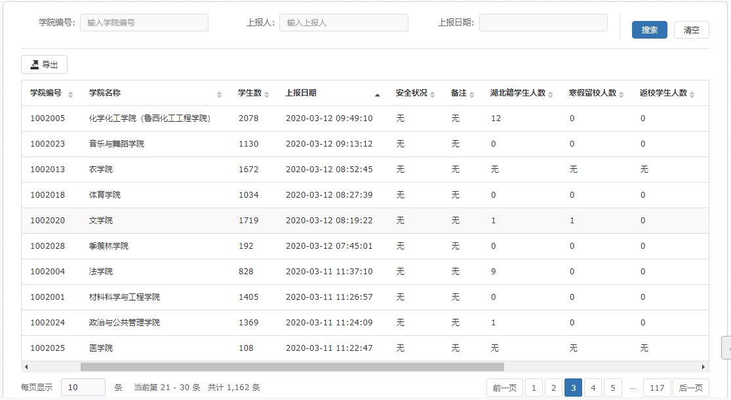Click the 学生数 sort arrows
This screenshot has width=731, height=400.
[x=266, y=94]
